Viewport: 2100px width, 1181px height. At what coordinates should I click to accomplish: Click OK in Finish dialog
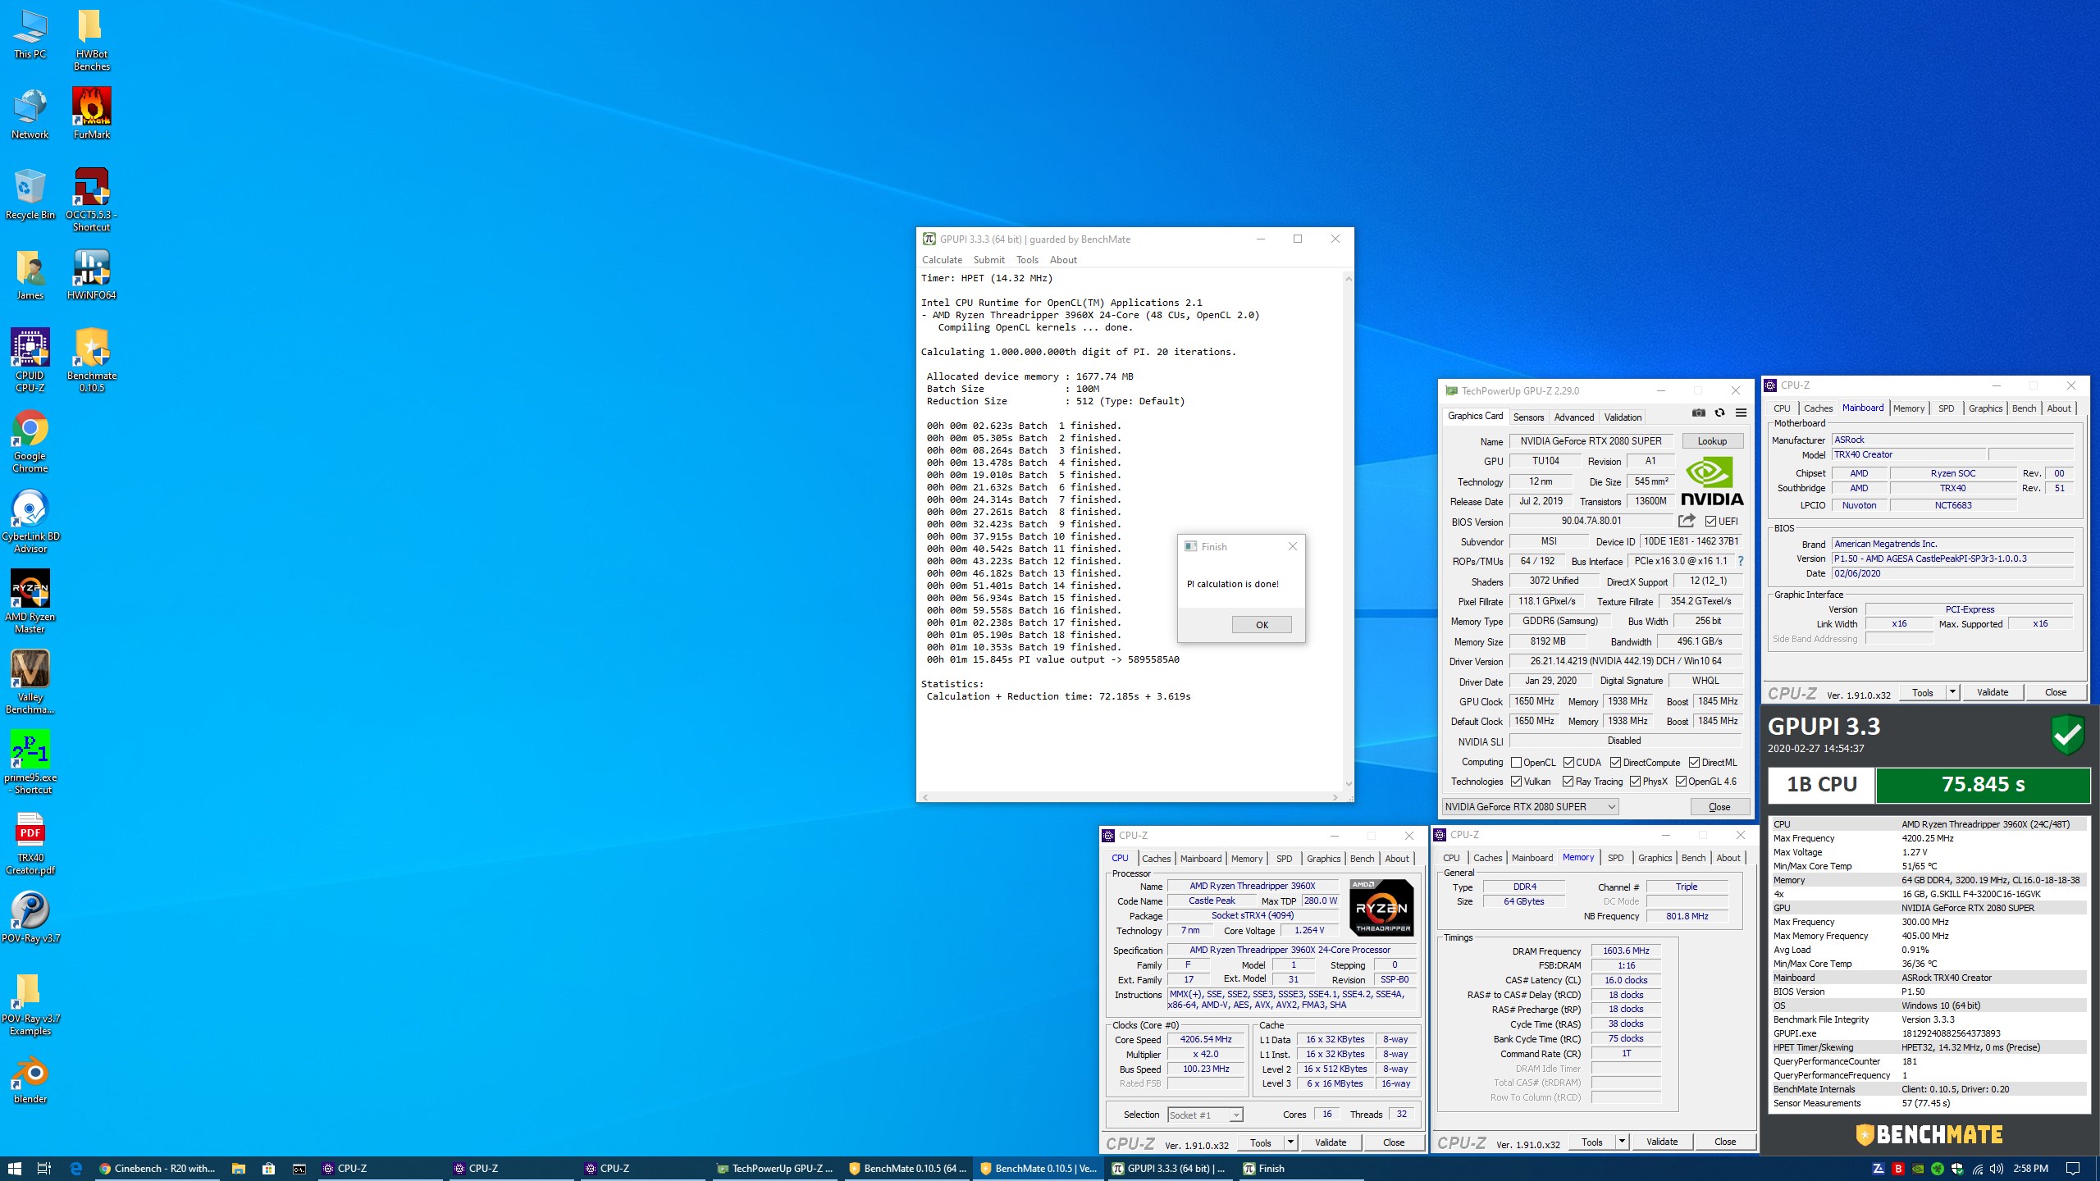pos(1262,625)
